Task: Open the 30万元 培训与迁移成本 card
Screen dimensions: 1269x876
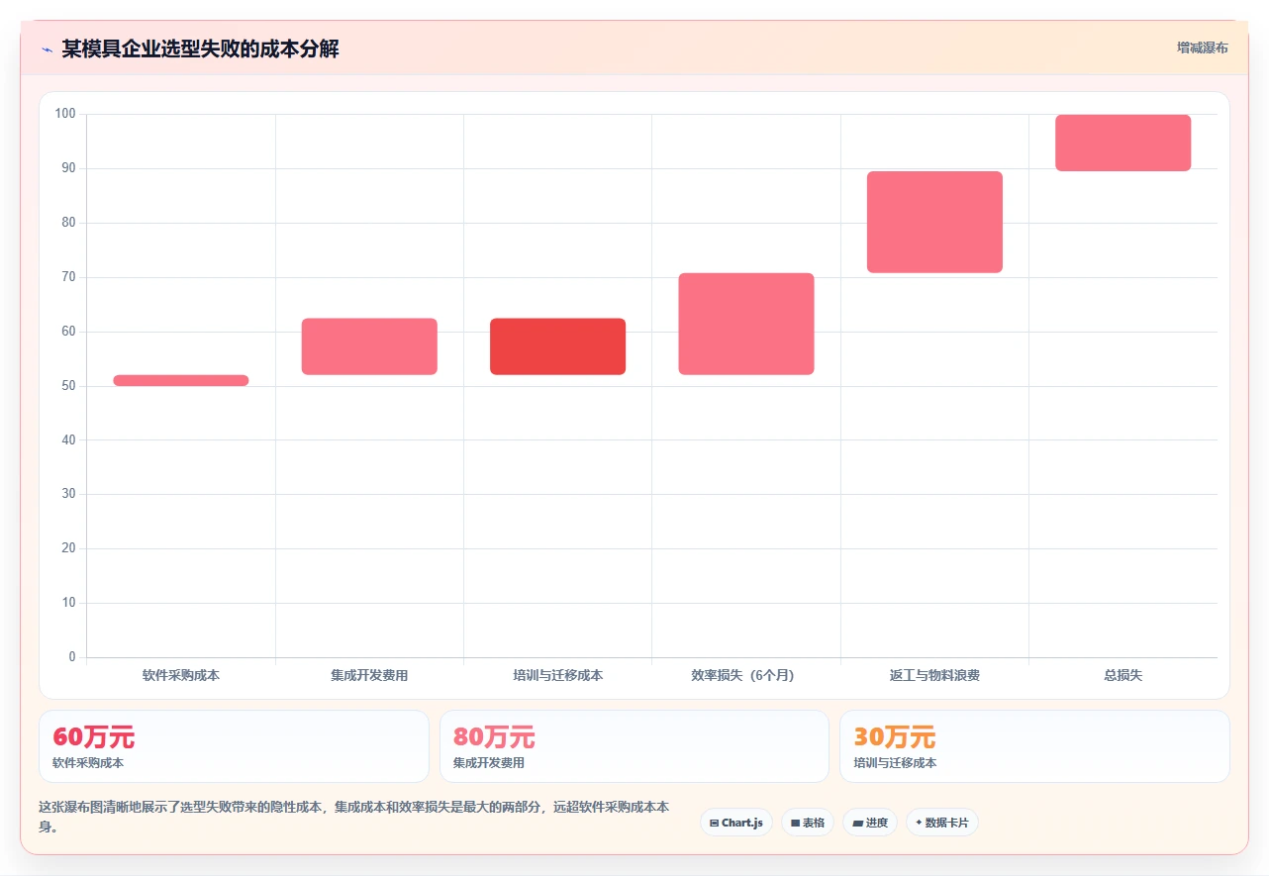Action: point(1034,746)
